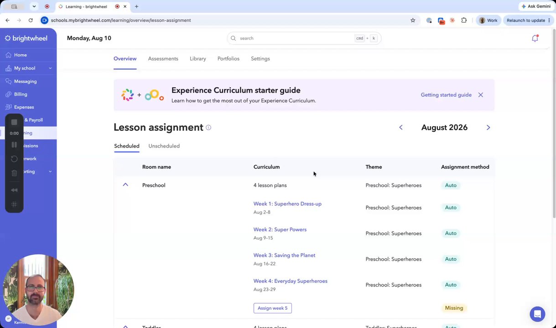
Task: Open the tab search dropdown
Action: point(34,6)
